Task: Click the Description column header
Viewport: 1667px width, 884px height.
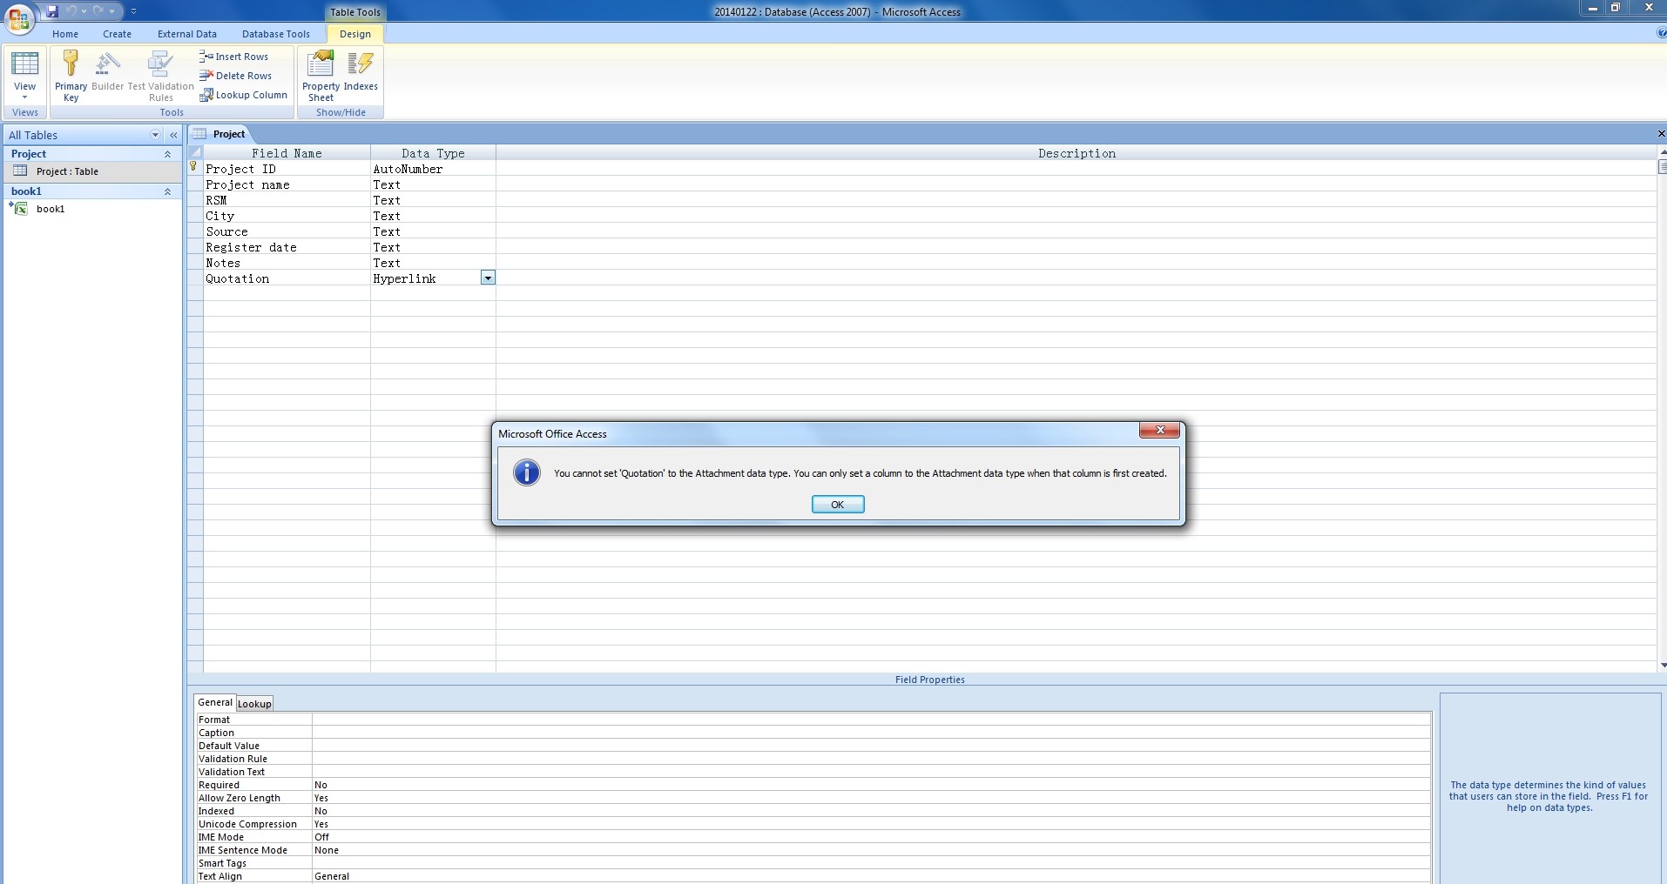Action: coord(1076,153)
